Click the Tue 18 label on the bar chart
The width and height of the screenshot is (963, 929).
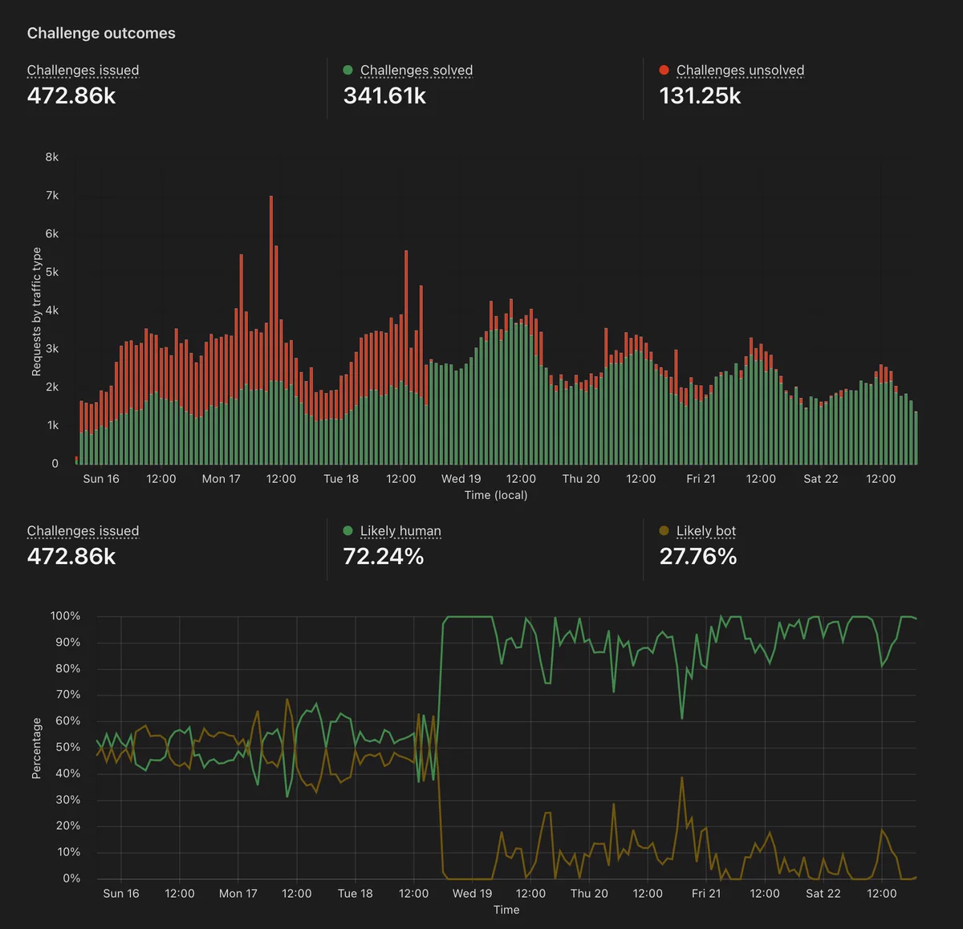point(341,478)
